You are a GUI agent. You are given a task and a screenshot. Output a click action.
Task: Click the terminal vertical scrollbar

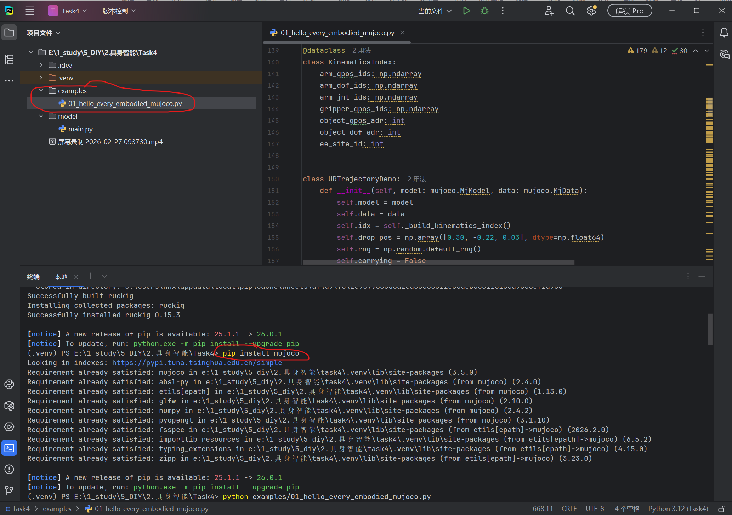click(710, 329)
